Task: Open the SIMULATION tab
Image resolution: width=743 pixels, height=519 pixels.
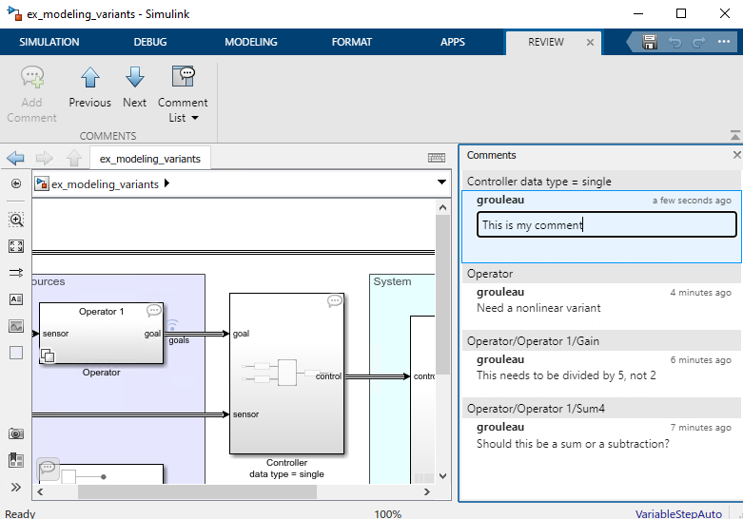Action: (x=49, y=42)
